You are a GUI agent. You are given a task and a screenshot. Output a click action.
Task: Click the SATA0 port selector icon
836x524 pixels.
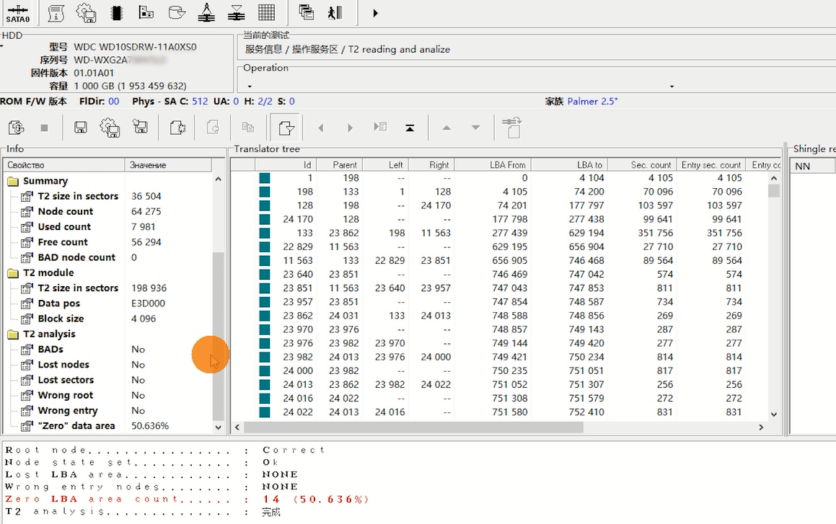17,13
